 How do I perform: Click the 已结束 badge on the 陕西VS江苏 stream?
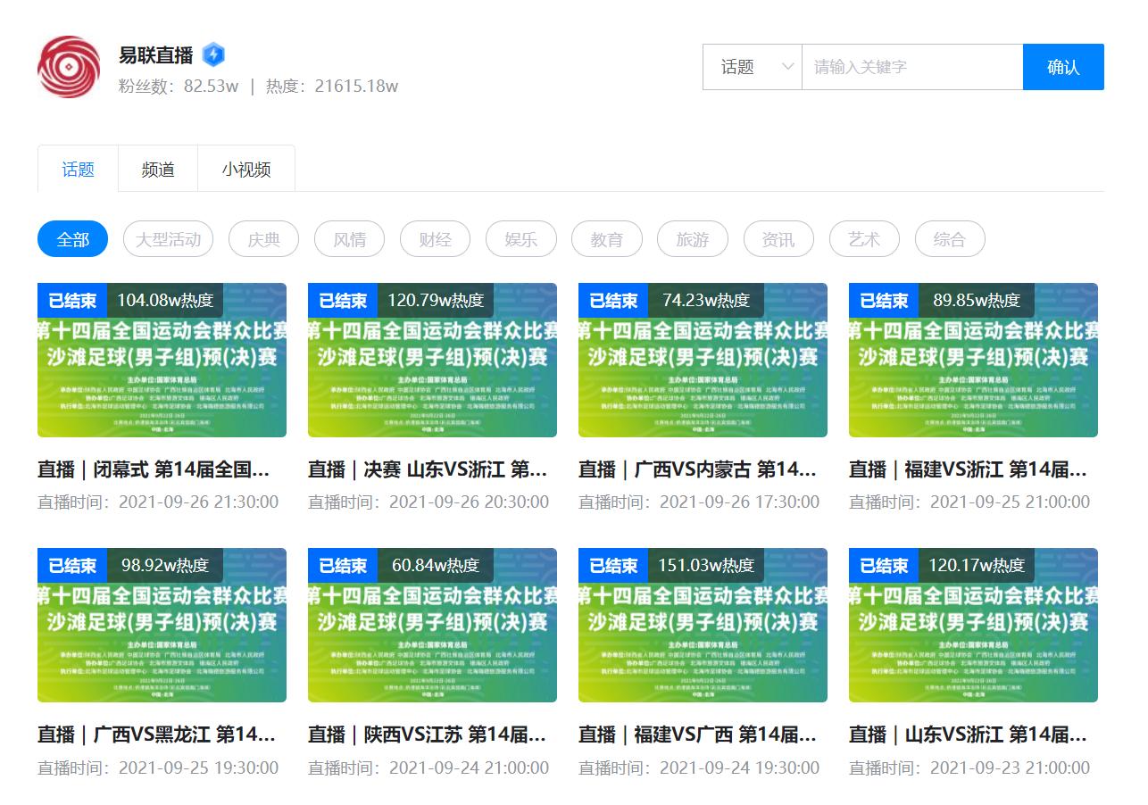(x=342, y=565)
